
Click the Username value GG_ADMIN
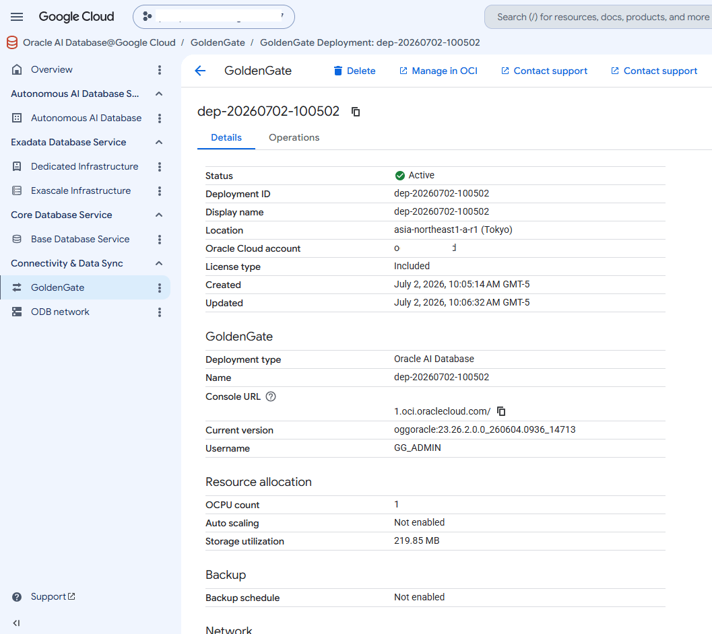pos(418,448)
